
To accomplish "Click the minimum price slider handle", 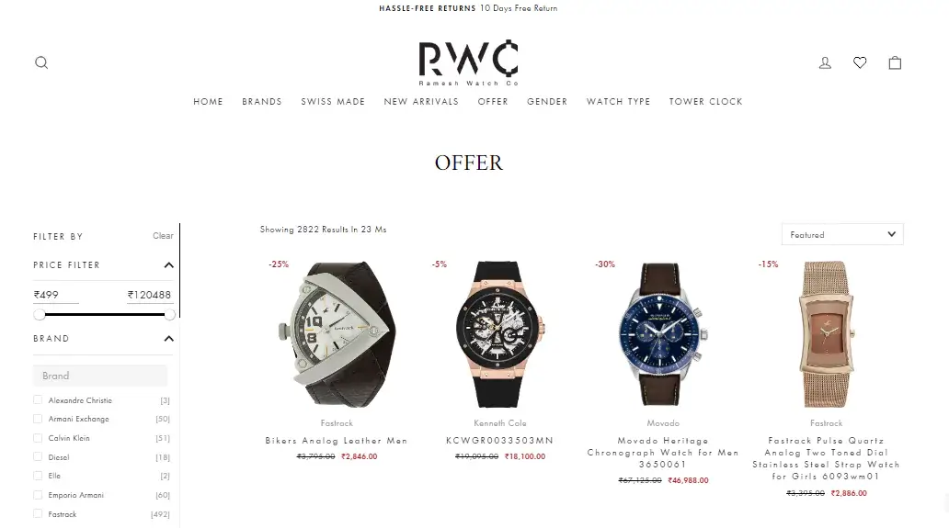I will tap(40, 314).
